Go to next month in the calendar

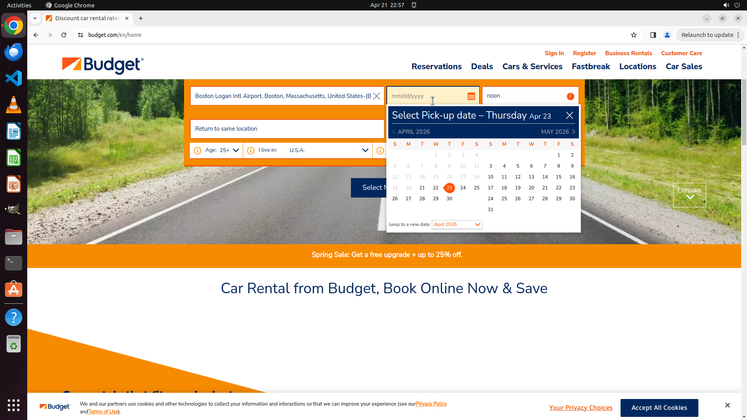(573, 132)
